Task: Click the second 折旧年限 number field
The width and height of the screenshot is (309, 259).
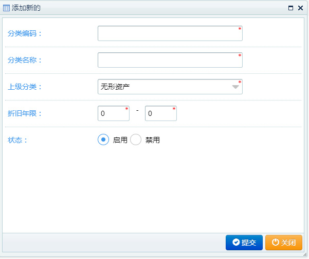Action: coord(160,113)
